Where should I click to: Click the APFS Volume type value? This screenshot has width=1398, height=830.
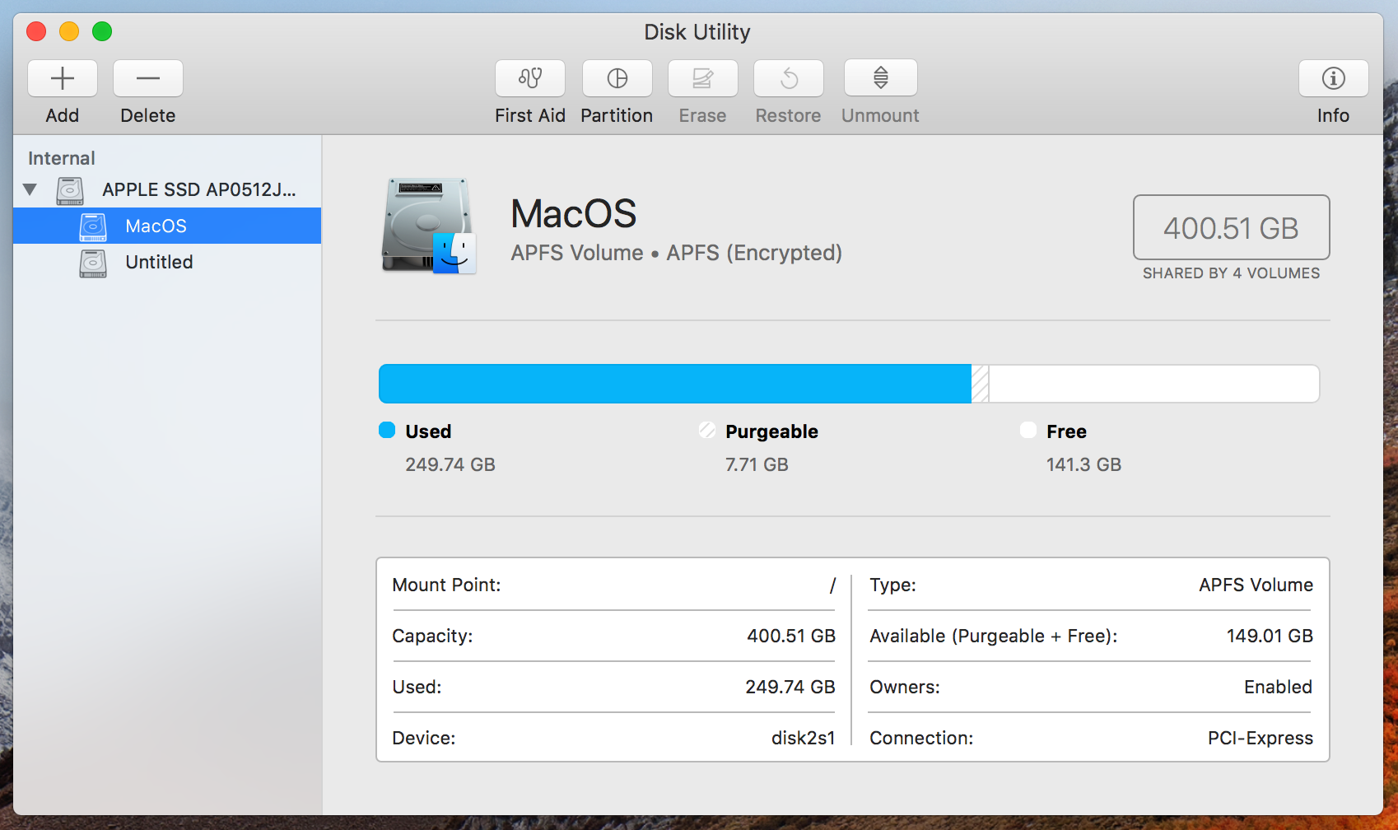(x=1256, y=585)
